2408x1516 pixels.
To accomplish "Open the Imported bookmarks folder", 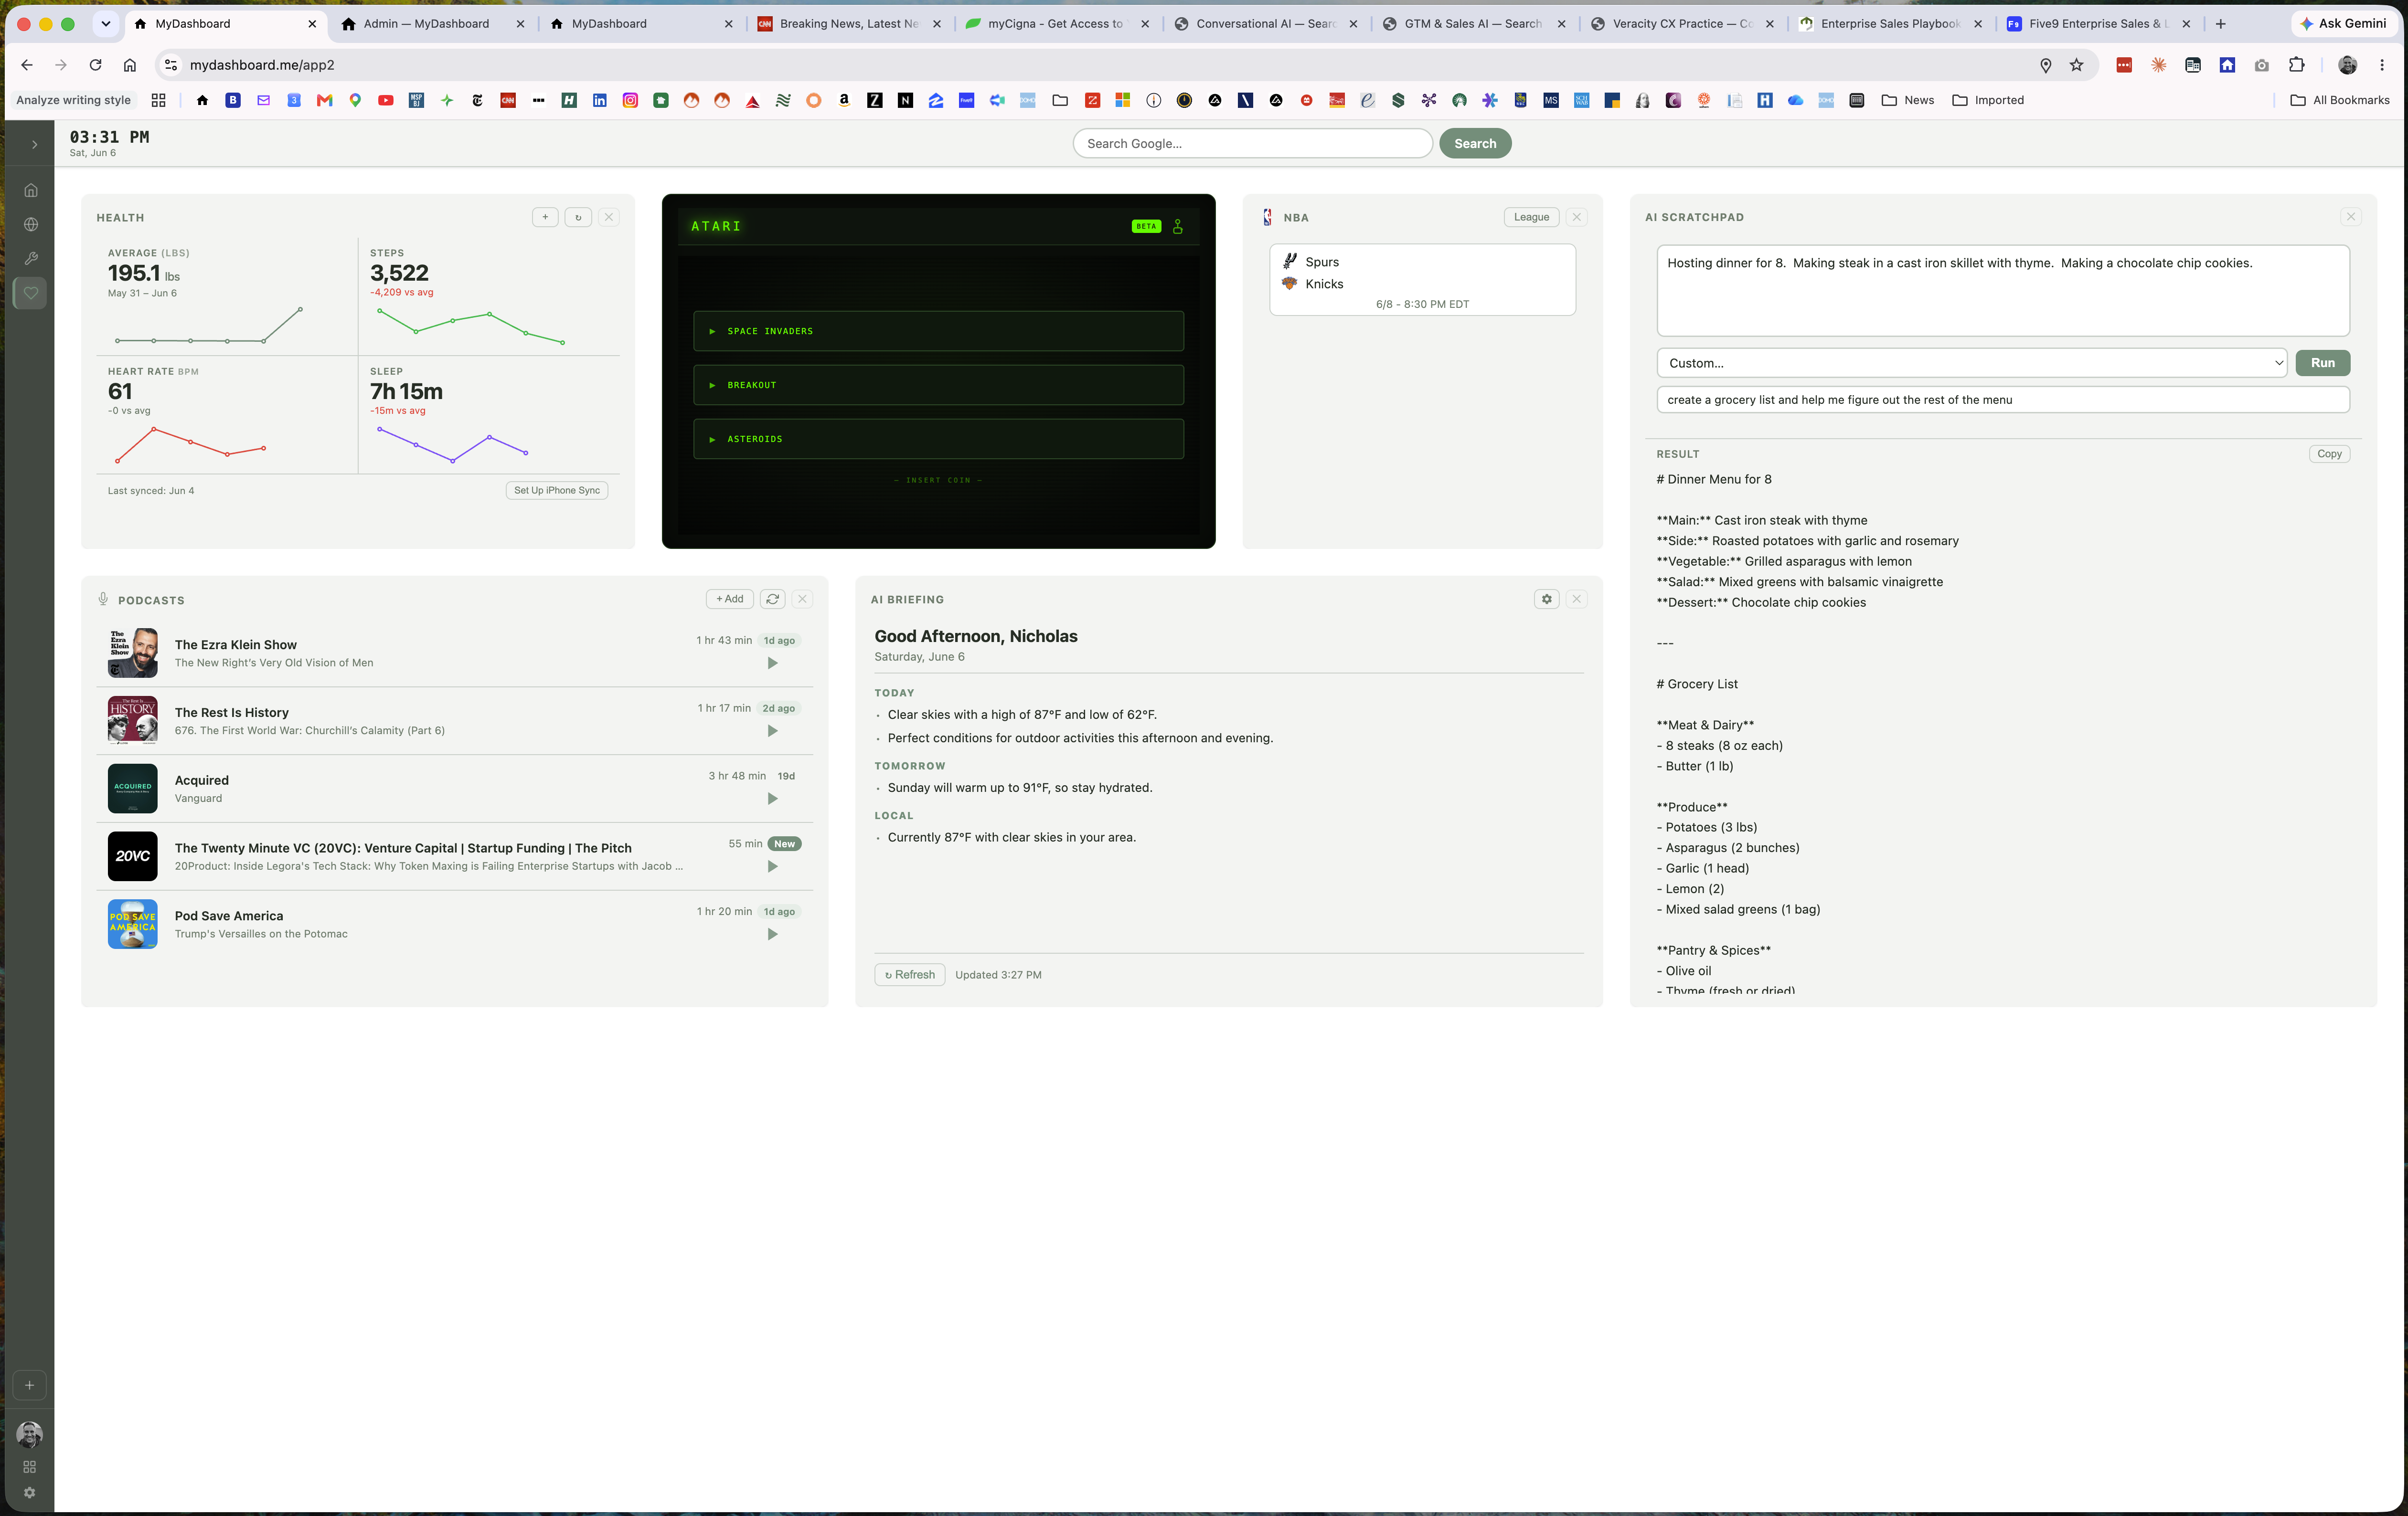I will coord(1988,100).
